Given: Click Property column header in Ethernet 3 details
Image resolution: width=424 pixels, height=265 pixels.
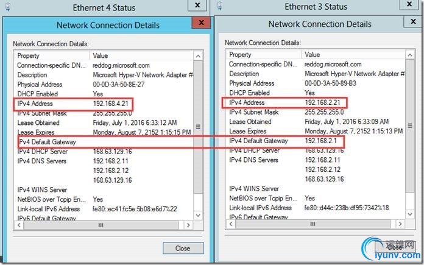Looking at the screenshot, I should pos(264,55).
